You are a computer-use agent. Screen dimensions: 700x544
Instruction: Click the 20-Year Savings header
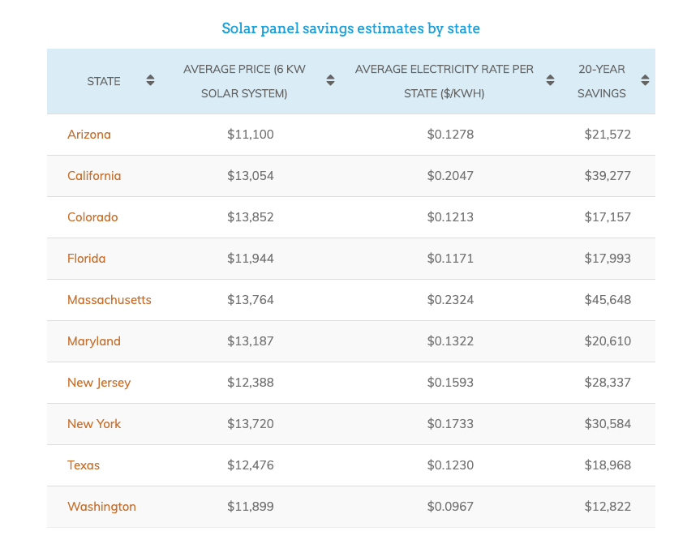602,81
